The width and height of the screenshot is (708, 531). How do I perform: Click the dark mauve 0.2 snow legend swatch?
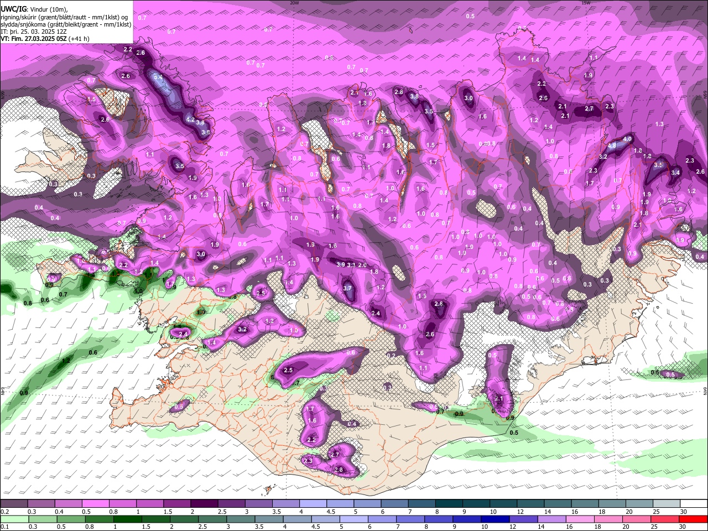pos(14,503)
